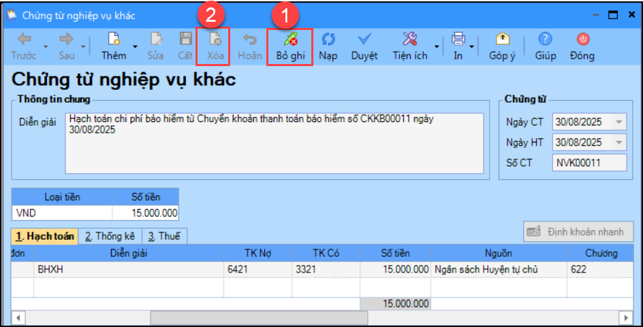
Task: Click the Loại tiền column header
Action: [x=62, y=198]
